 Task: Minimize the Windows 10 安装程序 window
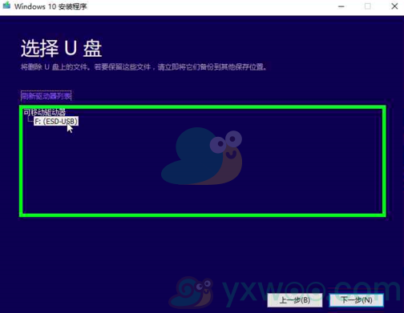point(341,6)
